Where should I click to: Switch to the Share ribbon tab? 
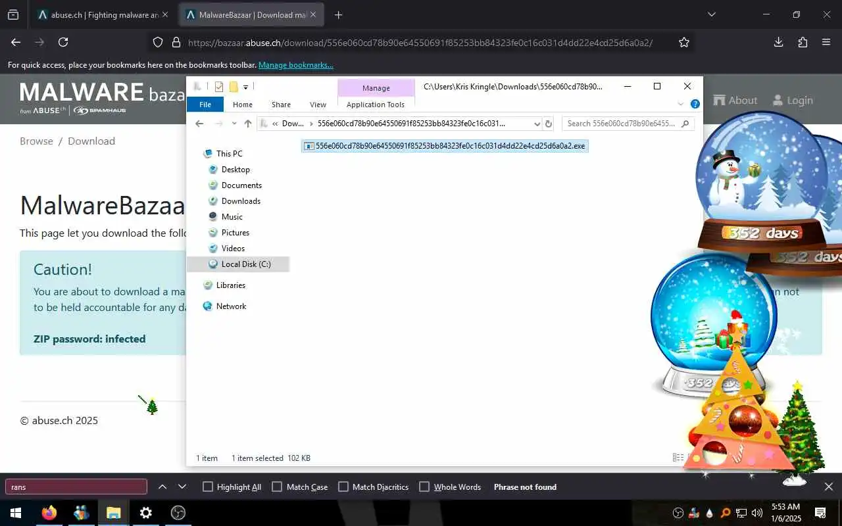(281, 105)
